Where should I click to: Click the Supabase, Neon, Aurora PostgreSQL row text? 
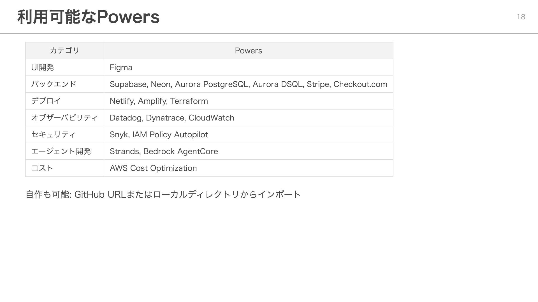coord(249,84)
